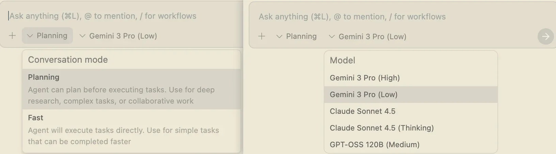Click the chevron before Gemini 3 Pro (Low) above the Model list
Screen dimensions: 556x154
pyautogui.click(x=331, y=36)
